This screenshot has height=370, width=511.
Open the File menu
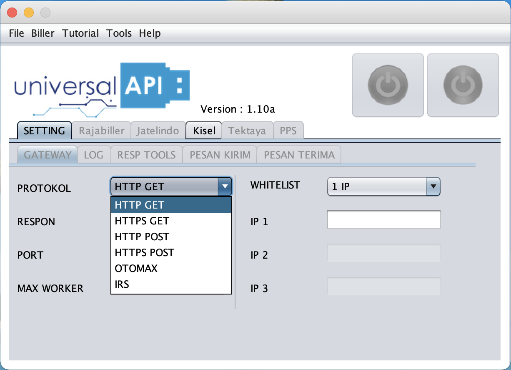17,33
